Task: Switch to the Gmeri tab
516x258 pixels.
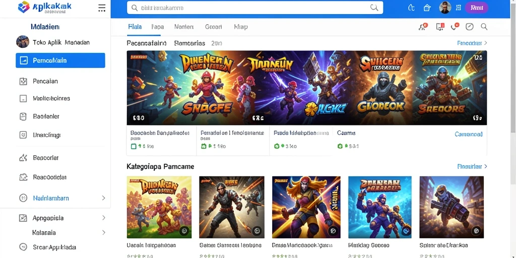Action: [213, 27]
